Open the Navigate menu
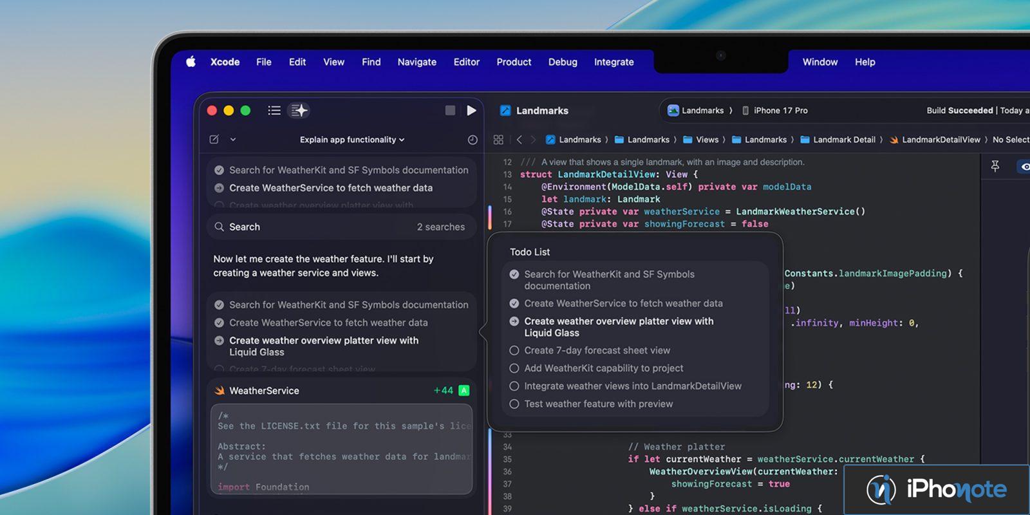The height and width of the screenshot is (515, 1030). pos(417,62)
